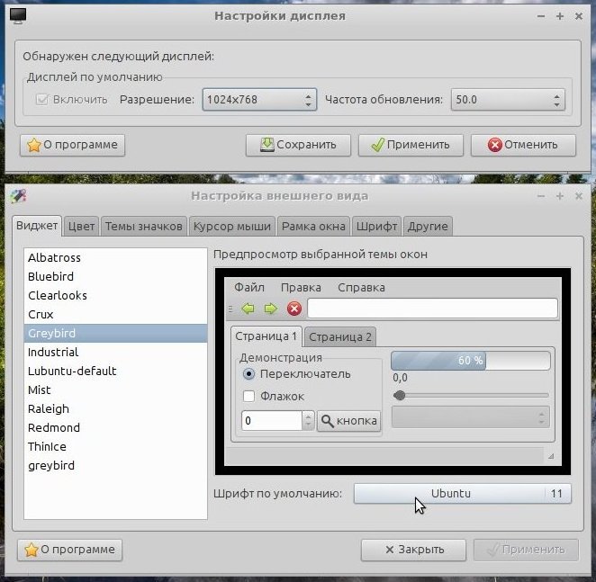Image resolution: width=596 pixels, height=582 pixels.
Task: Minimize the Настройки дисплея window
Action: click(541, 16)
